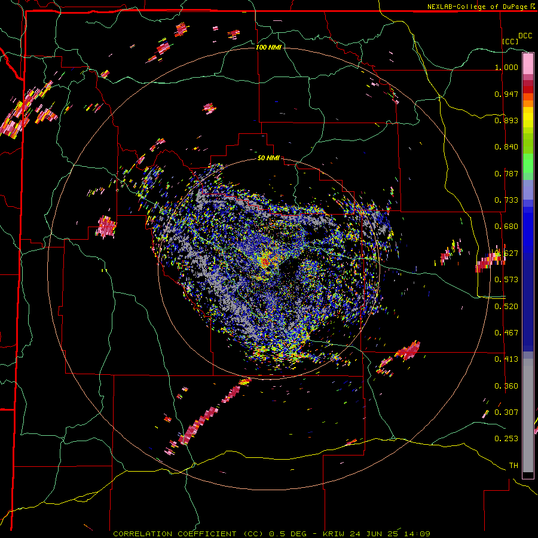Click the CORRELATION COEFFICIENT (CC) product title
Viewport: 538px width, 538px height.
coord(188,534)
